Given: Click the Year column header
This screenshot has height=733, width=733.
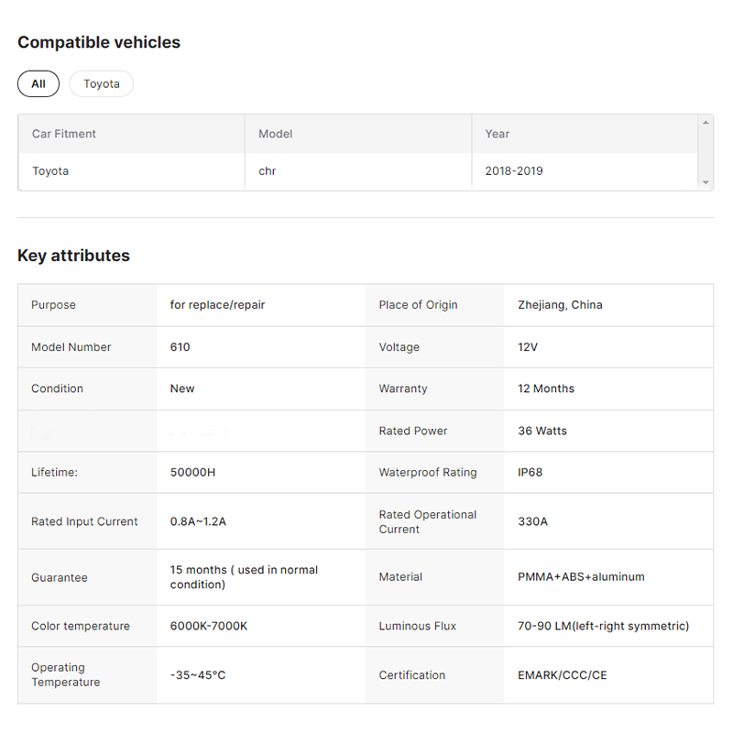Looking at the screenshot, I should click(497, 134).
